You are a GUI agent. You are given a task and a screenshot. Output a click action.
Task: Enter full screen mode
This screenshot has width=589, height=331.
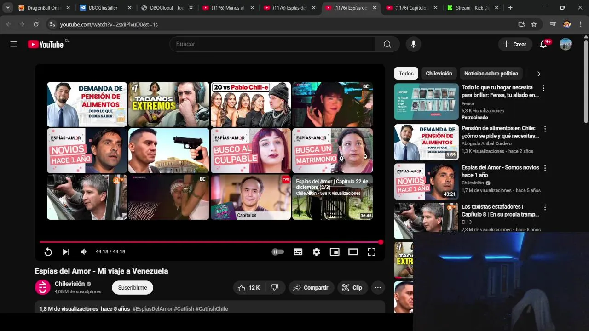click(x=371, y=251)
